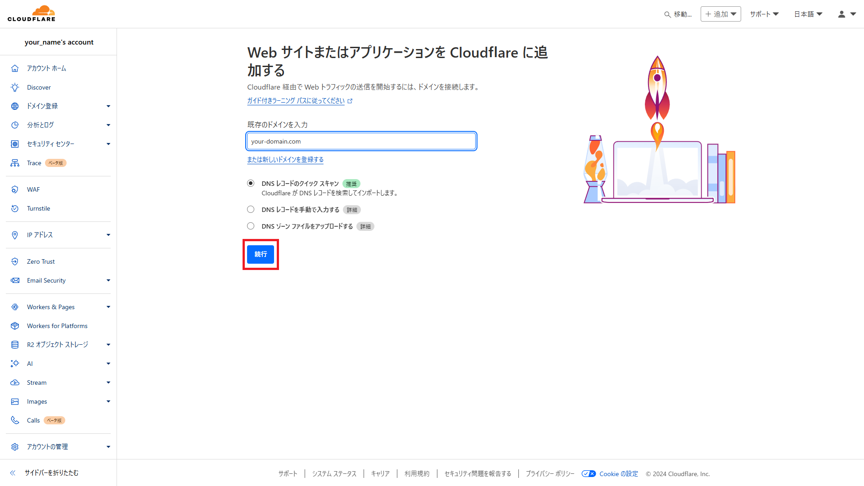Click the Workers & Pages sidebar icon
864x486 pixels.
[15, 306]
